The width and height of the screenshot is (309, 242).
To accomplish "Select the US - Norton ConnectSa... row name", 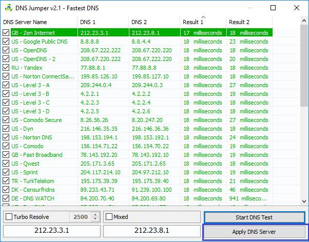I will [x=43, y=76].
